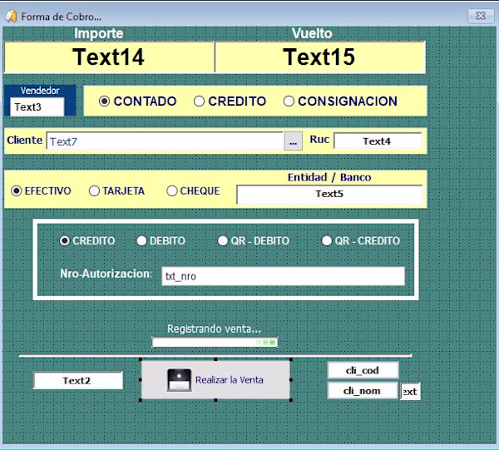499x450 pixels.
Task: Click the 'Importe' heading label
Action: coord(99,33)
